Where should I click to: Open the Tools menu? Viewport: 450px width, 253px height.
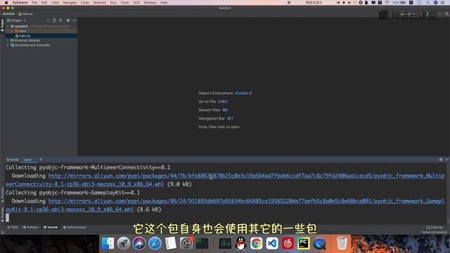tap(124, 3)
